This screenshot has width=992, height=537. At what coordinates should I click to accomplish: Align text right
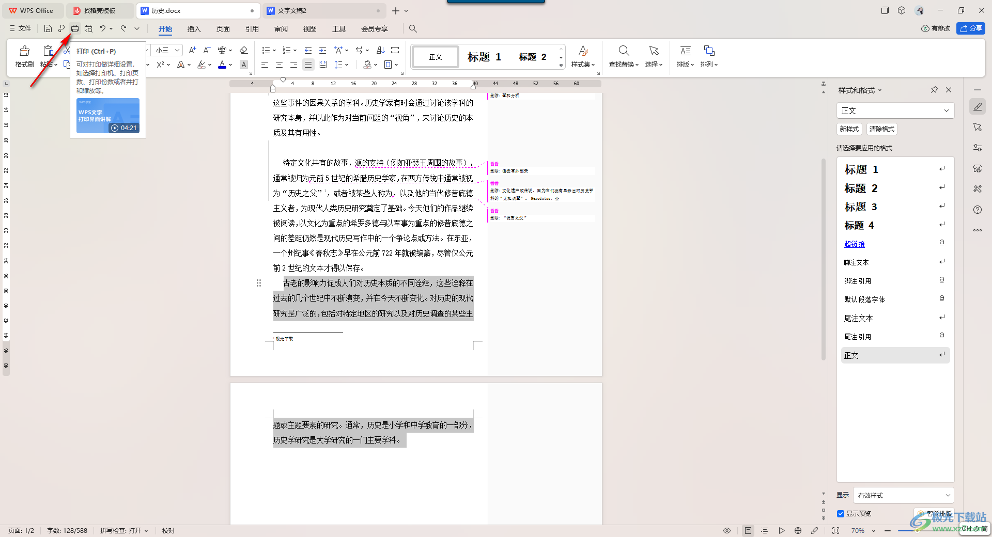point(293,65)
